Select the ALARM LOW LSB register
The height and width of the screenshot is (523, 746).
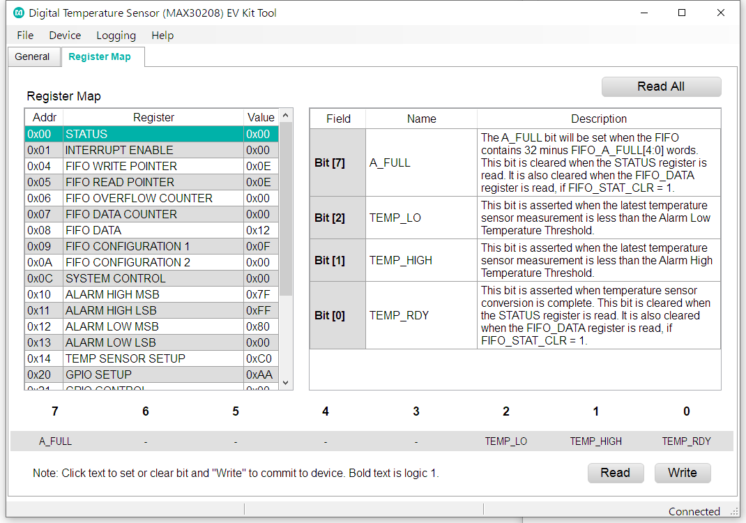[x=151, y=342]
